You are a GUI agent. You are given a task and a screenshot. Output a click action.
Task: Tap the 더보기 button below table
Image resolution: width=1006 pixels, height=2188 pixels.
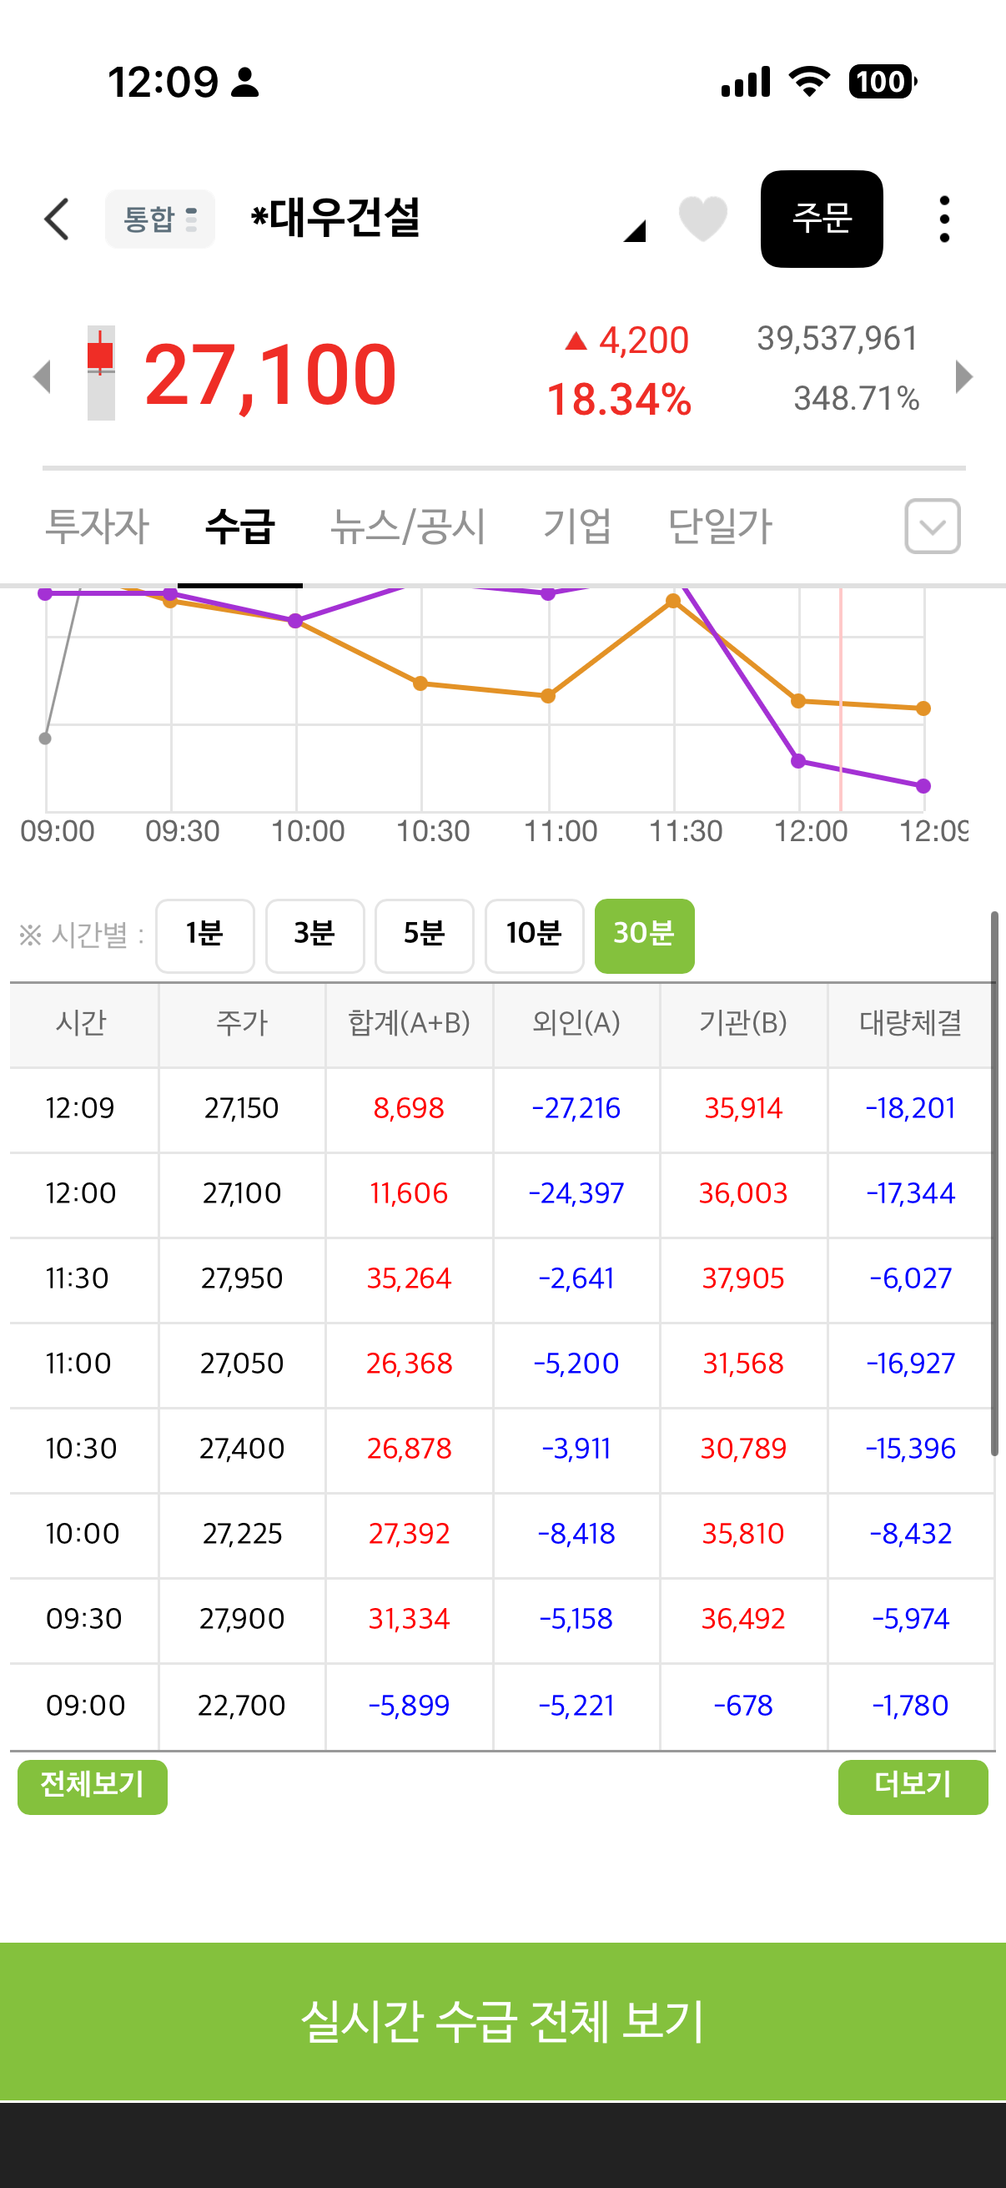(x=913, y=1787)
